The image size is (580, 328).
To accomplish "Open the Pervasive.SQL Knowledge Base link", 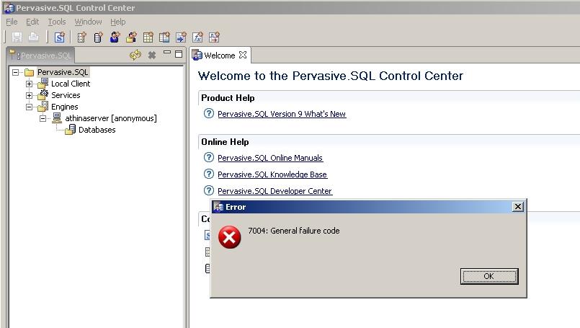I will (272, 174).
